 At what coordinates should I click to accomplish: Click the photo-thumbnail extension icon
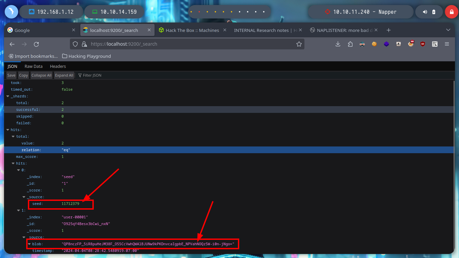tap(399, 44)
